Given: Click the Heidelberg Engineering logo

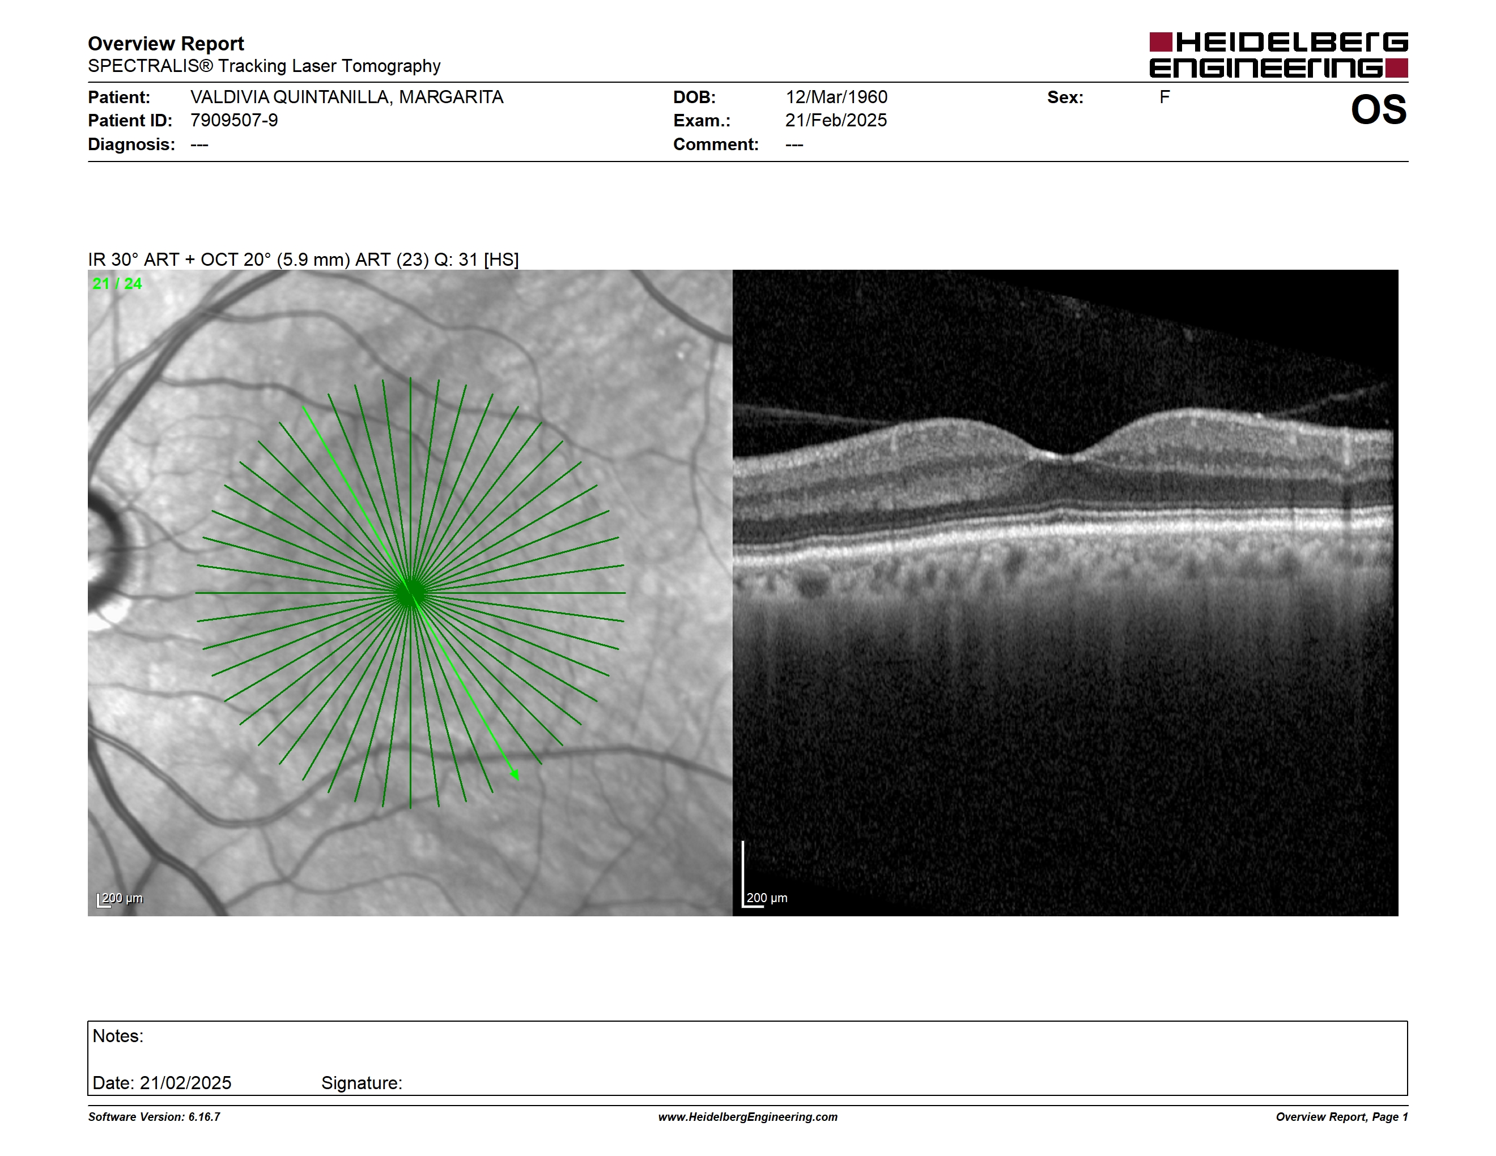Looking at the screenshot, I should coord(1278,55).
